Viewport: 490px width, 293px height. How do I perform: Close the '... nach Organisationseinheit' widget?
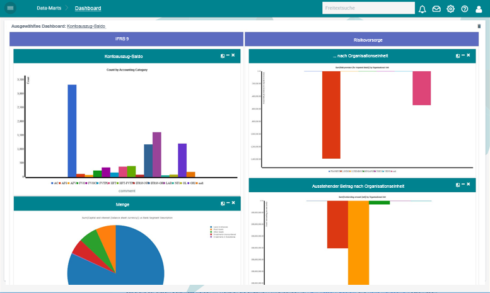pyautogui.click(x=469, y=55)
